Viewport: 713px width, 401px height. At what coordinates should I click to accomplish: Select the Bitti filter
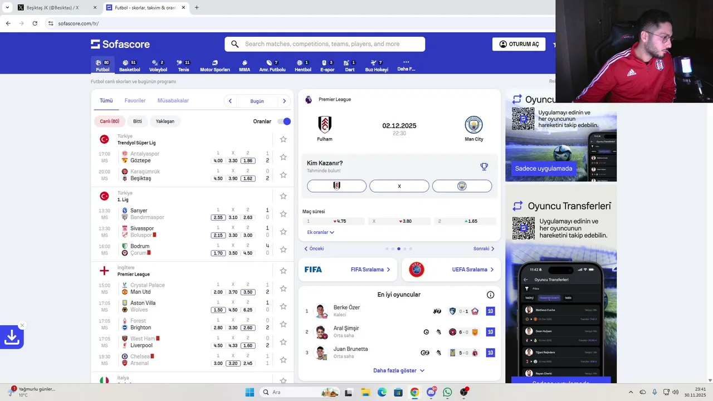tap(138, 121)
